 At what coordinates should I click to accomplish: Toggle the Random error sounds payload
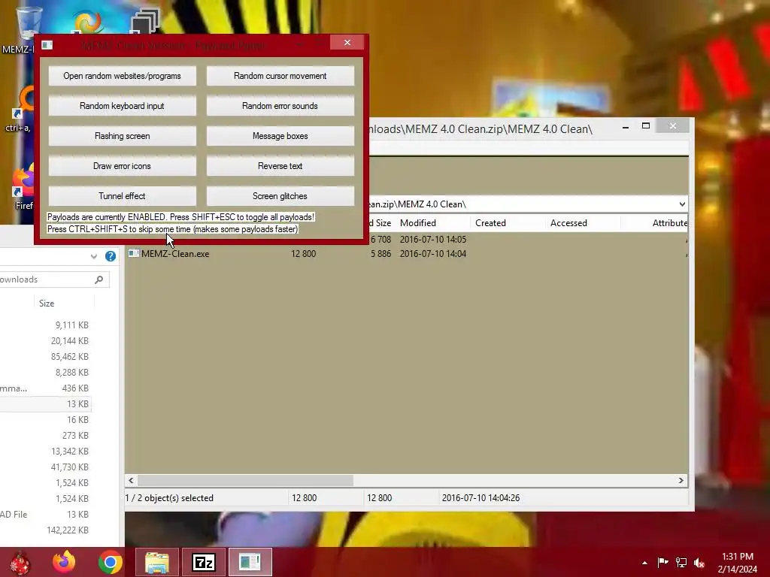[x=280, y=106]
